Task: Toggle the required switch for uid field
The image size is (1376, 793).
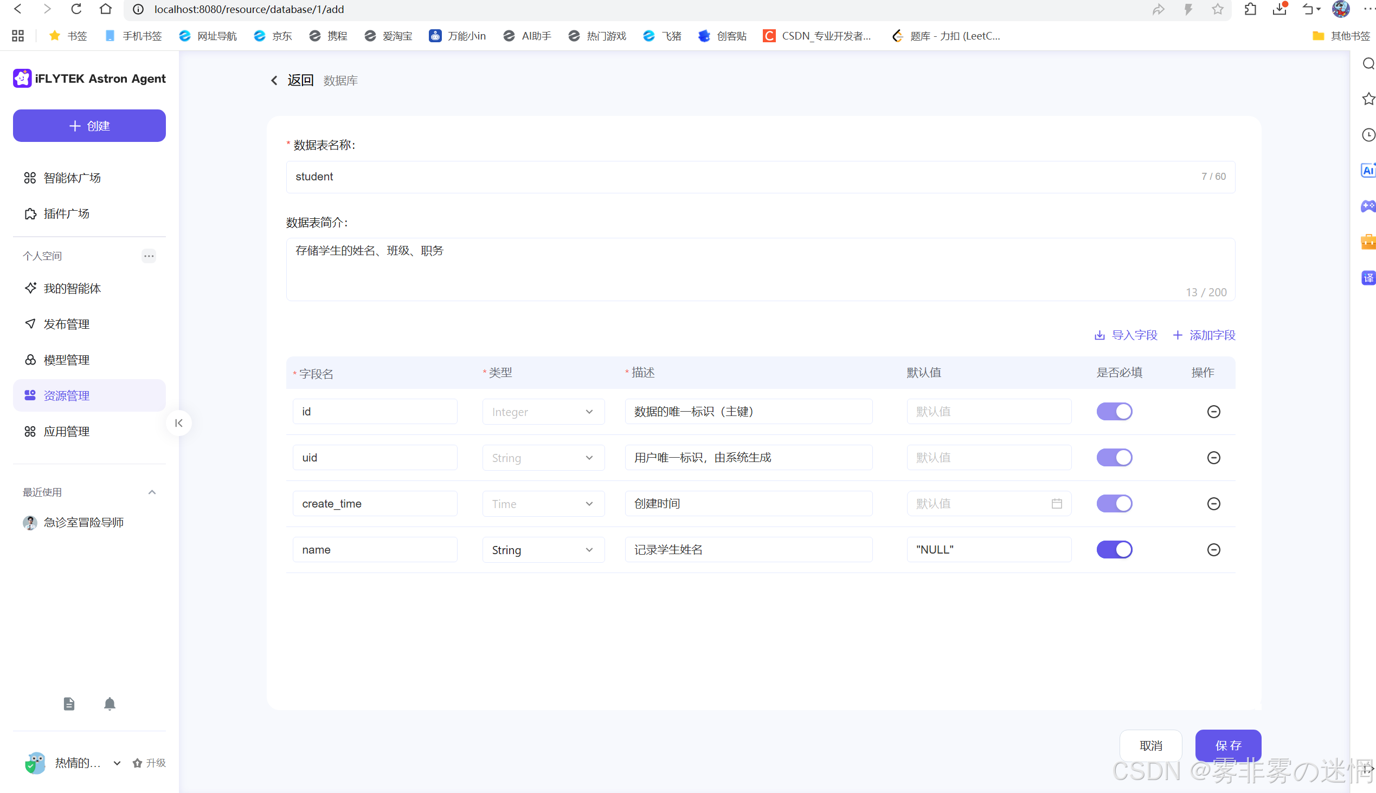Action: 1114,458
